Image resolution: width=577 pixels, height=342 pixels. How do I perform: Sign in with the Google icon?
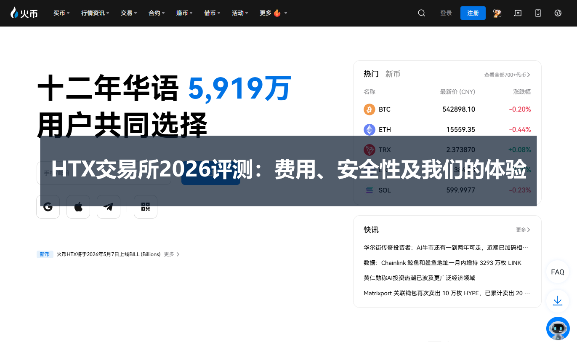[48, 207]
